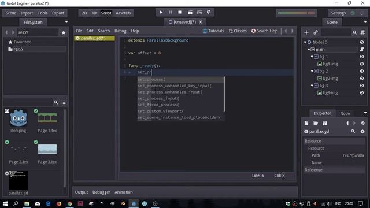Play a custom scene
The width and height of the screenshot is (370, 208).
pyautogui.click(x=199, y=12)
